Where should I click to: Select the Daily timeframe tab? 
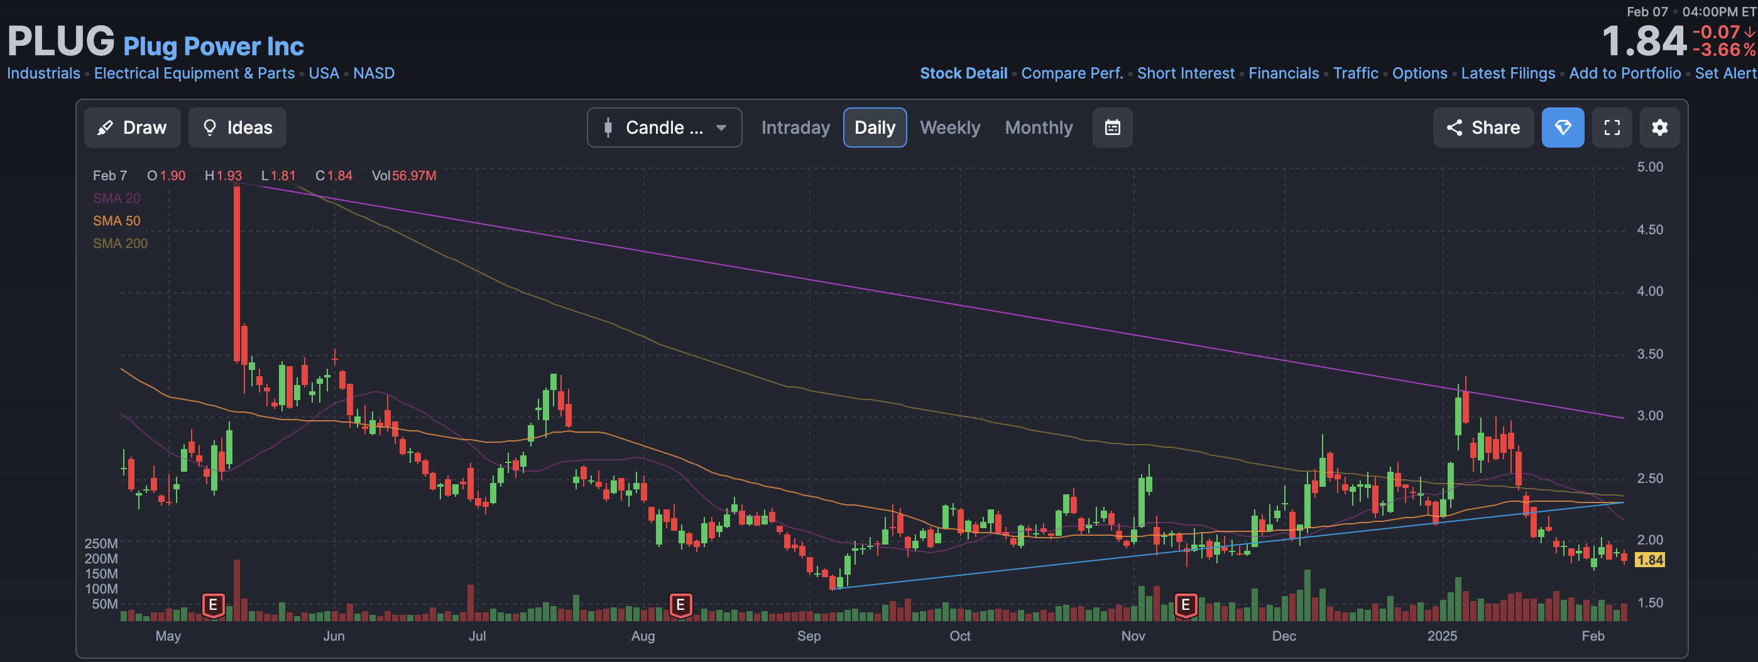click(x=874, y=128)
